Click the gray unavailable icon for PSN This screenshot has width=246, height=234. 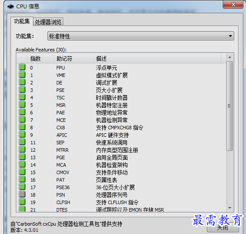tap(22, 194)
